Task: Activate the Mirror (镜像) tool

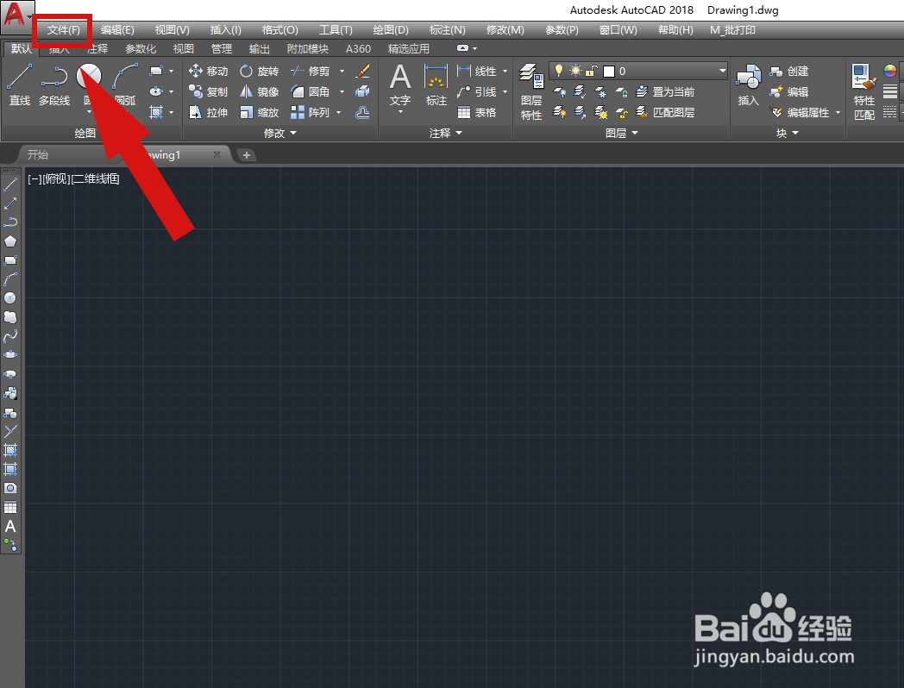Action: point(260,91)
